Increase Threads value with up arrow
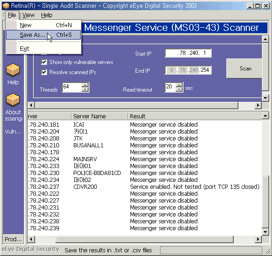 pyautogui.click(x=85, y=85)
